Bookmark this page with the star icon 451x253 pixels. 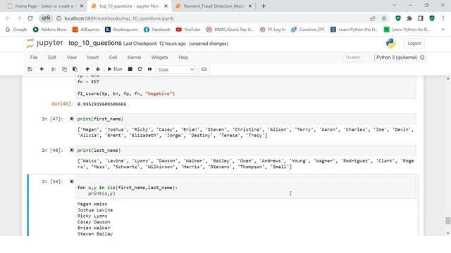click(x=384, y=18)
